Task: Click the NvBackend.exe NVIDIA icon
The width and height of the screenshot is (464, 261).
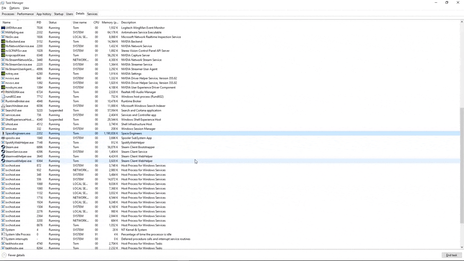Action: [3, 42]
